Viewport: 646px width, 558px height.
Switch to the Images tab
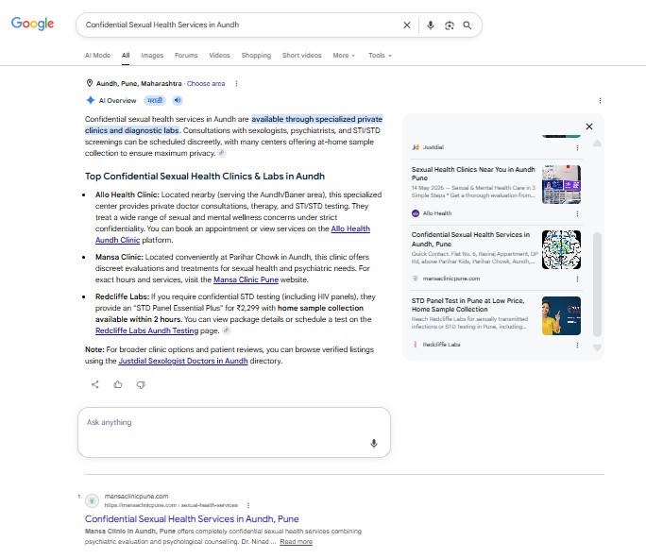152,55
